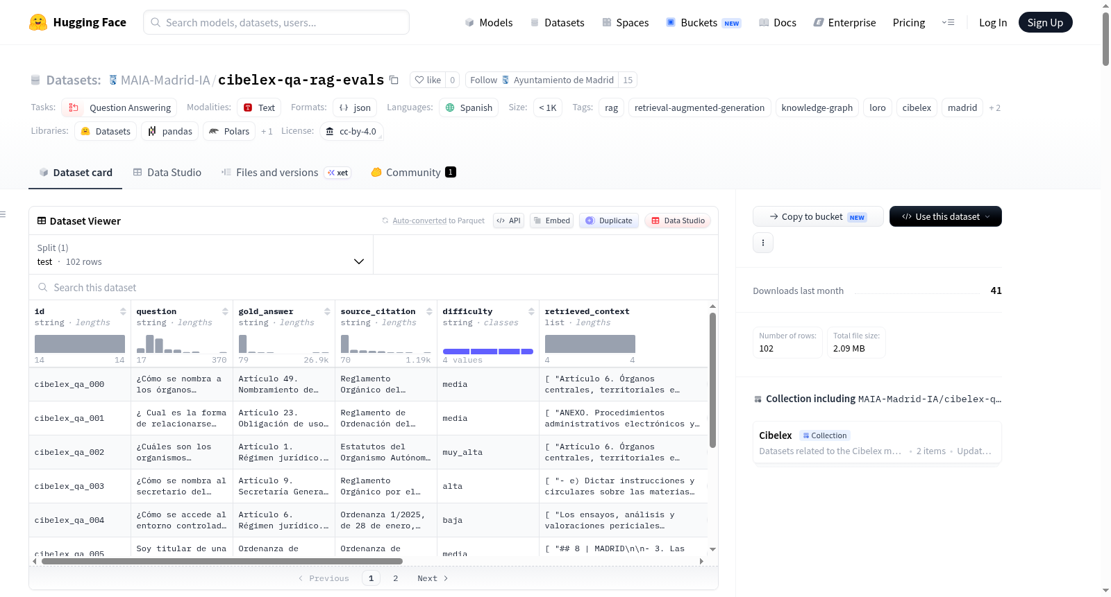Click the cc-by-4.0 license tag
The height and width of the screenshot is (597, 1111).
pyautogui.click(x=351, y=131)
